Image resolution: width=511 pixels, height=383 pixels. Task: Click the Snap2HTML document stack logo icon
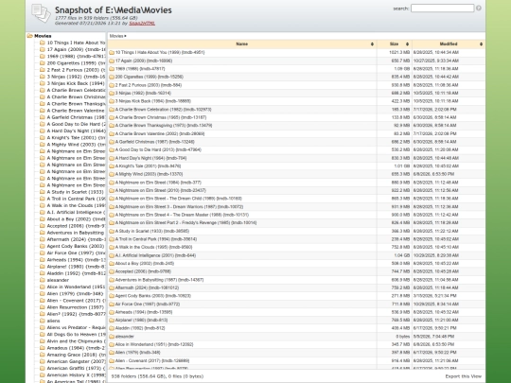(x=41, y=13)
